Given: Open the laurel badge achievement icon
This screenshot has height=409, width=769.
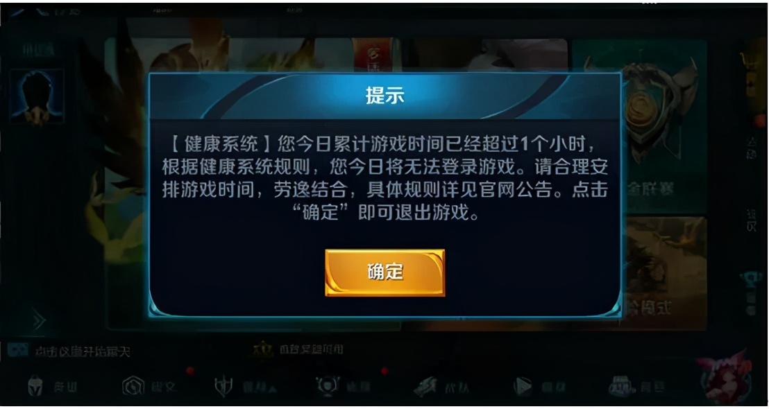Looking at the screenshot, I should tap(326, 387).
